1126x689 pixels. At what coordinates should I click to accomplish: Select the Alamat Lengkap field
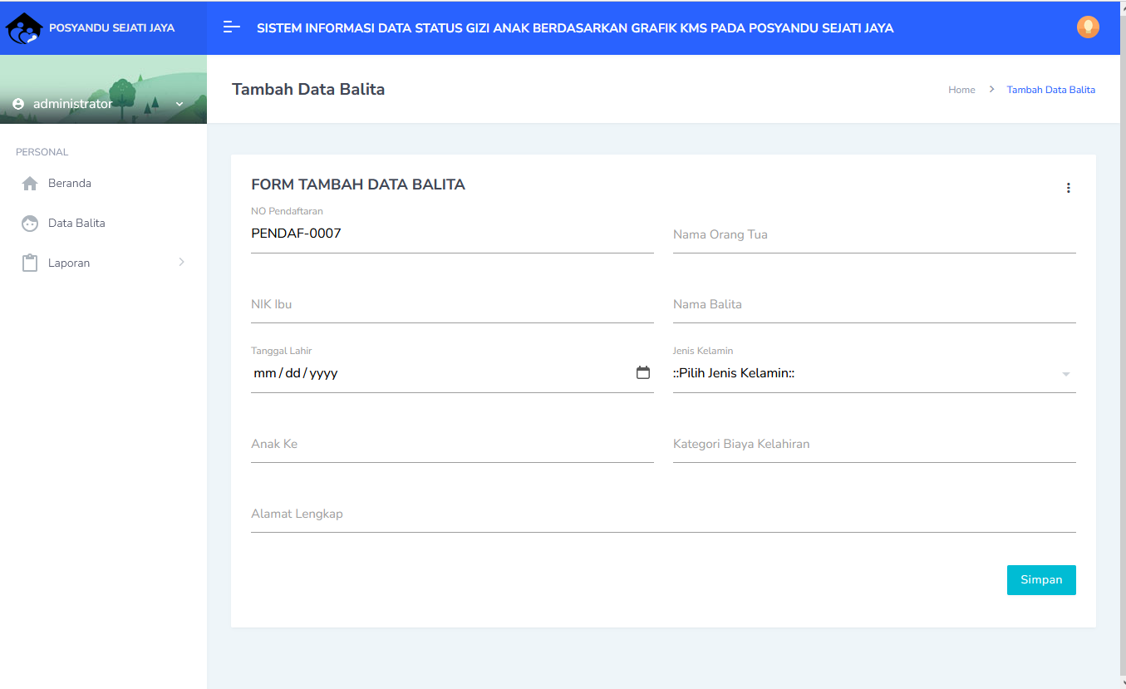click(662, 514)
